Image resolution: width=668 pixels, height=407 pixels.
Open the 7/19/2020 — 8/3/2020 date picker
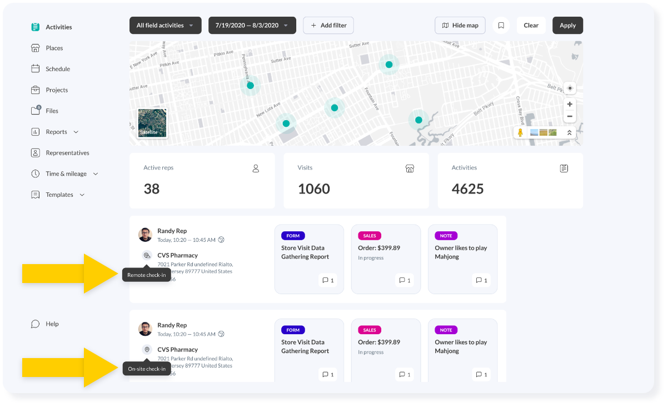[x=252, y=25]
